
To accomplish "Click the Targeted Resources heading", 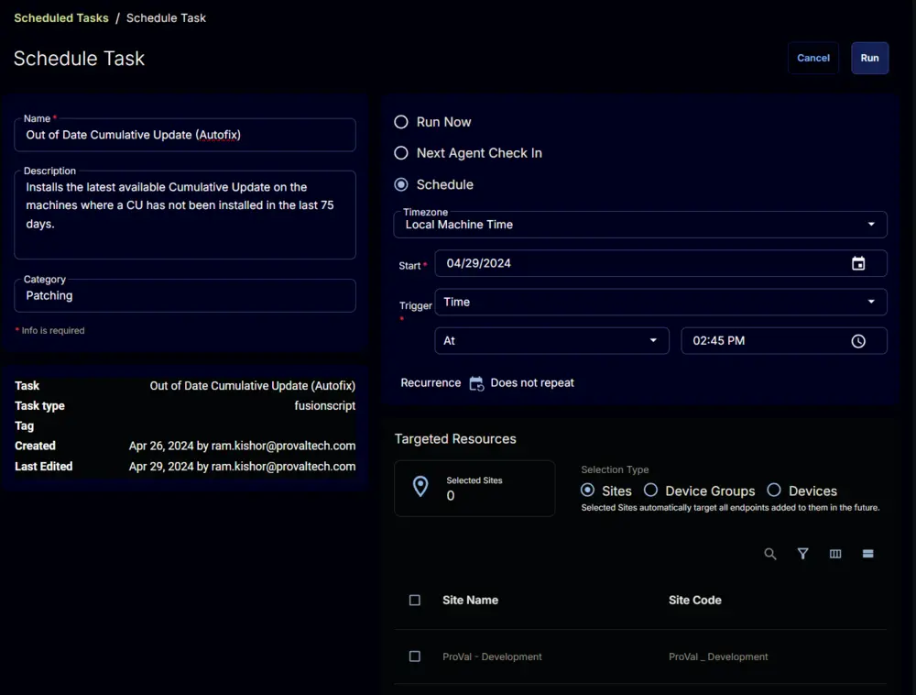I will (x=455, y=439).
